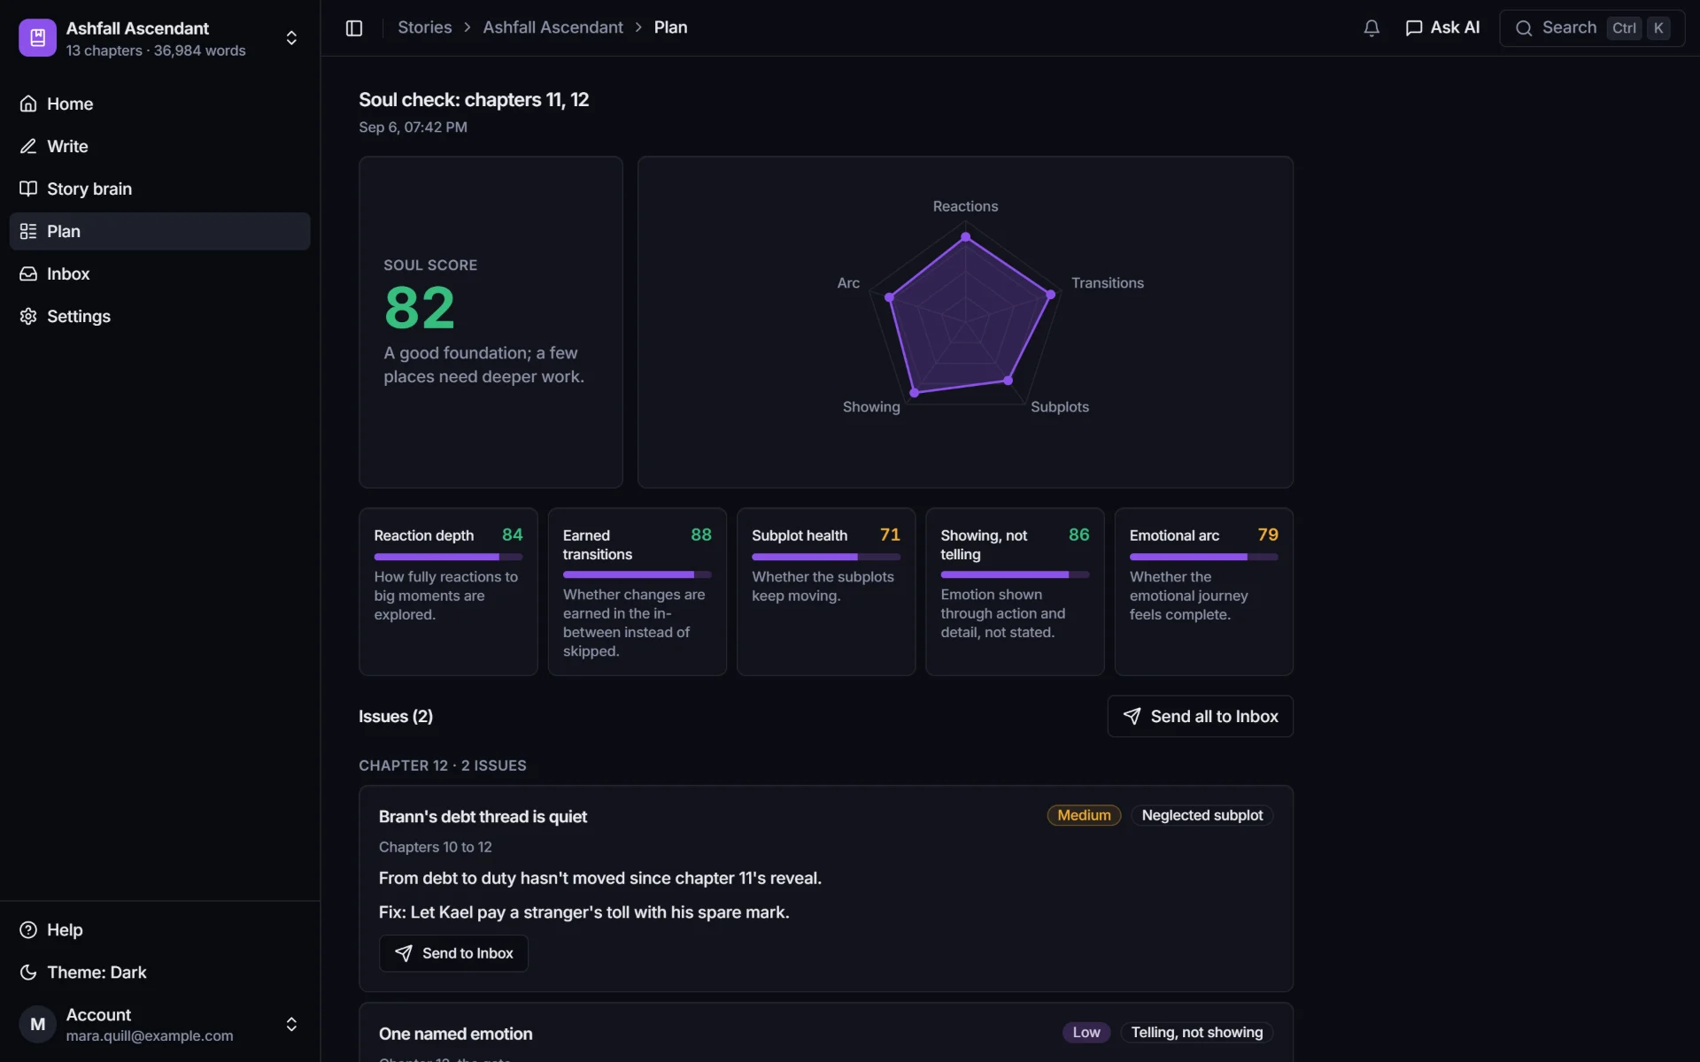This screenshot has width=1700, height=1062.
Task: Expand the story switcher chevrons
Action: point(291,38)
